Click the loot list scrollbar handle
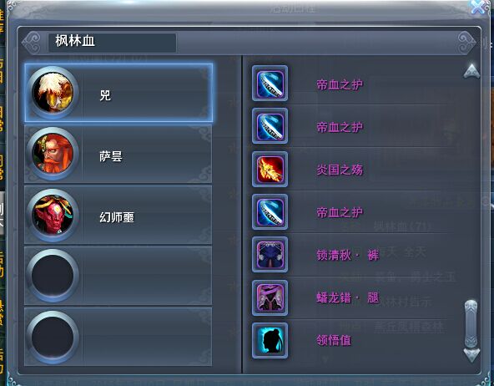The height and width of the screenshot is (386, 494). tap(471, 324)
